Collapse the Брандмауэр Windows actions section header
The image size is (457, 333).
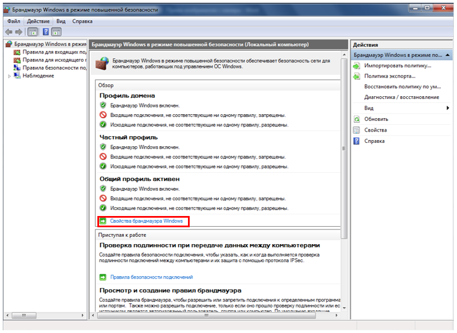coord(447,55)
